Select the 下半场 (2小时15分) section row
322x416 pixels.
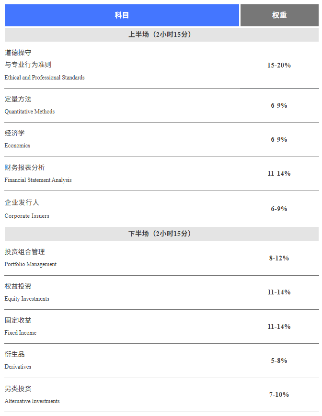(x=160, y=234)
